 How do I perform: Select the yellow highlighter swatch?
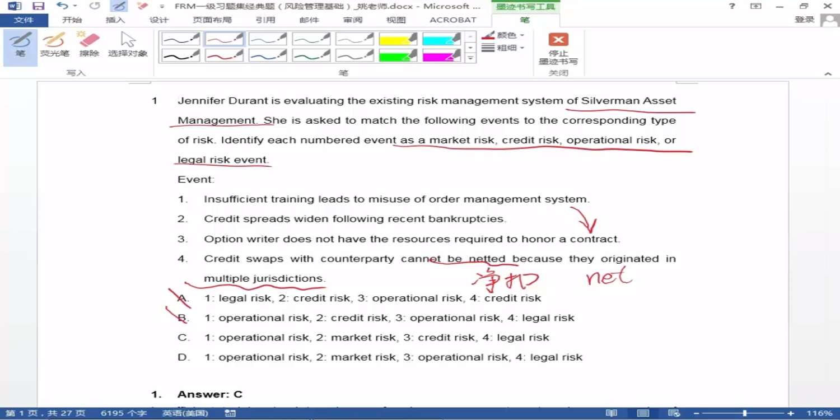398,39
